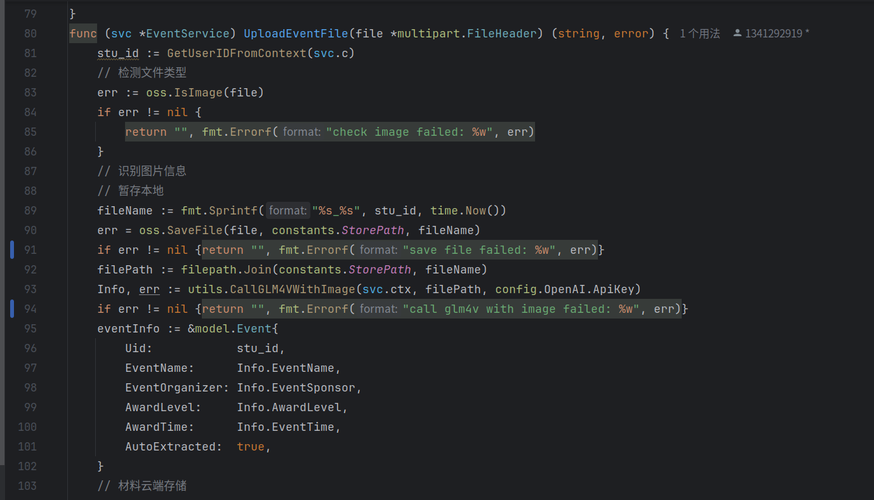Click the Info.EventTime value
Image resolution: width=874 pixels, height=500 pixels.
point(286,427)
